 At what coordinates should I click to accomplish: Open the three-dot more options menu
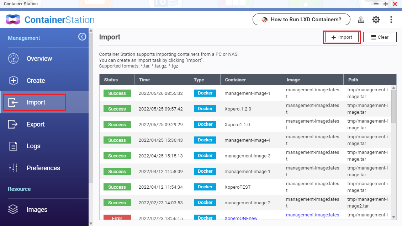click(391, 20)
